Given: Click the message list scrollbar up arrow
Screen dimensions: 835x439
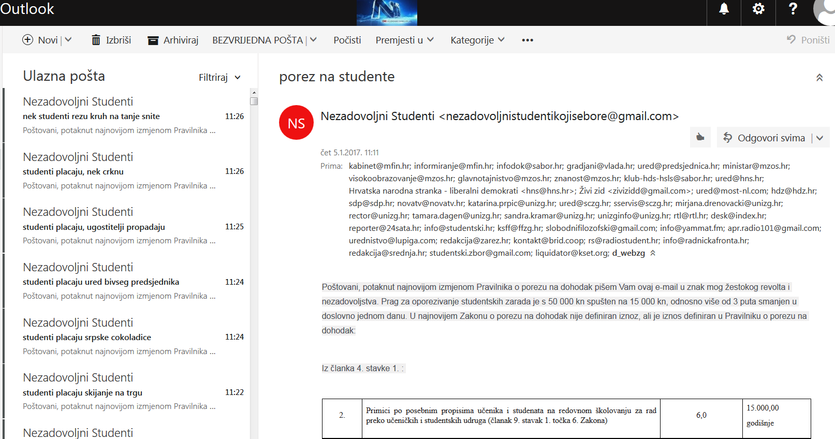Looking at the screenshot, I should 254,93.
